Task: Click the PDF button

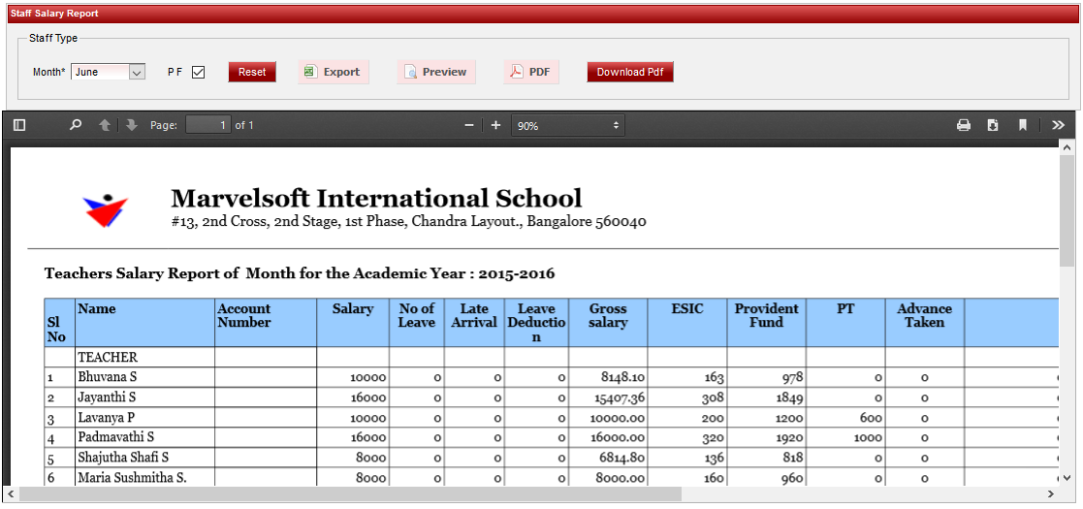Action: coord(530,72)
